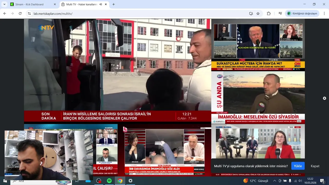Open the volume tray icon
Viewport: 329px width, 185px height.
coord(300,181)
